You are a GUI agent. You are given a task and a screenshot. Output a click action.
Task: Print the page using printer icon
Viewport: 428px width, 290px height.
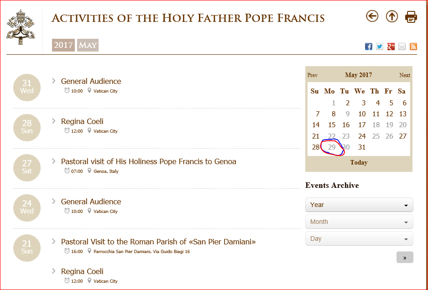pyautogui.click(x=411, y=16)
